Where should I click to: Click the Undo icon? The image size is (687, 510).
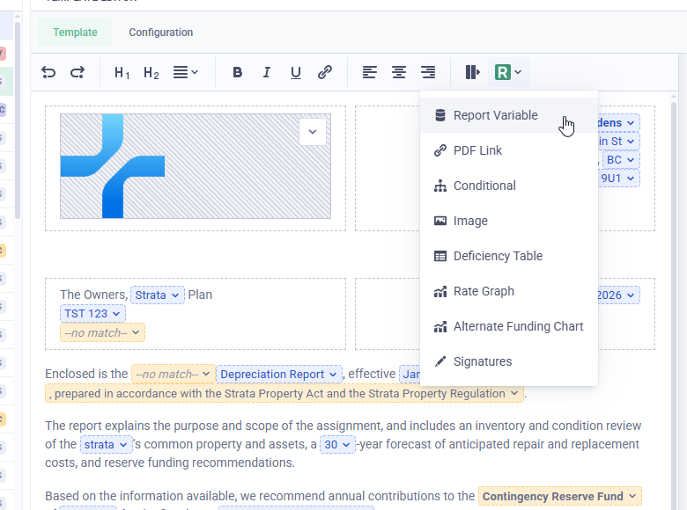(x=48, y=72)
